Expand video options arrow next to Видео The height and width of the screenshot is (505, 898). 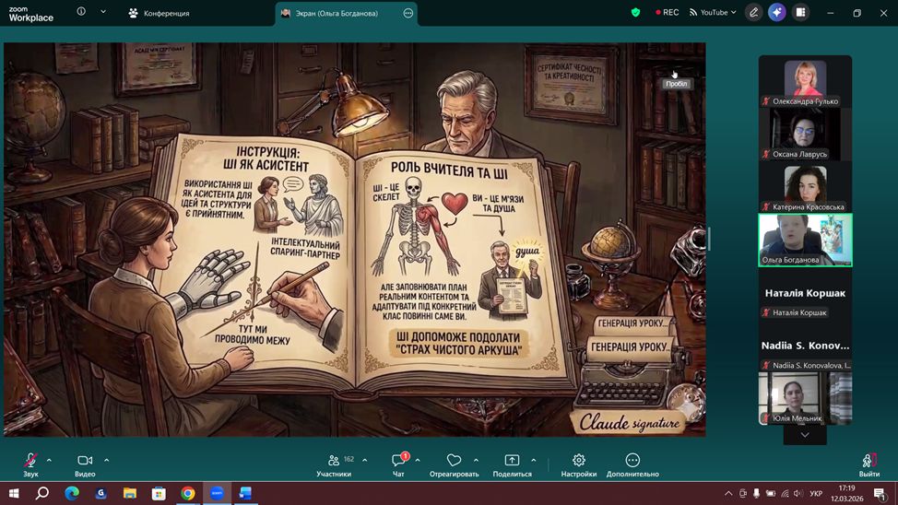click(x=106, y=460)
